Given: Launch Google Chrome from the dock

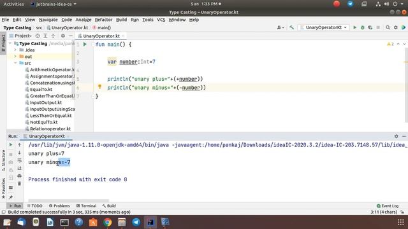Looking at the screenshot, I should coord(108,222).
